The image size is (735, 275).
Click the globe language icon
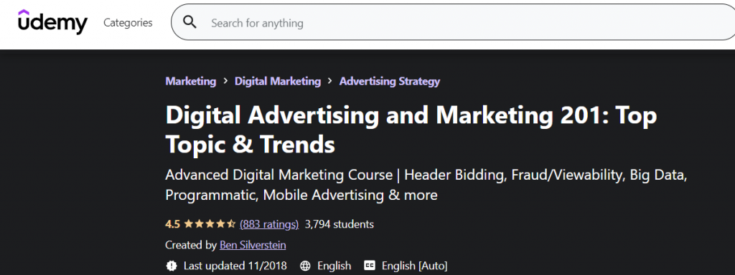click(x=305, y=266)
